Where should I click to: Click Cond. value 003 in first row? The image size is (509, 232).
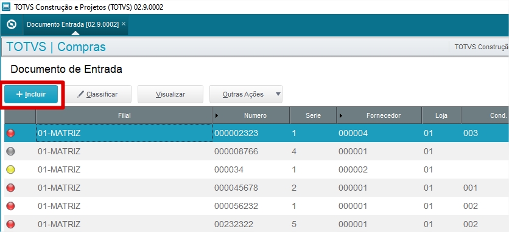[x=471, y=133]
